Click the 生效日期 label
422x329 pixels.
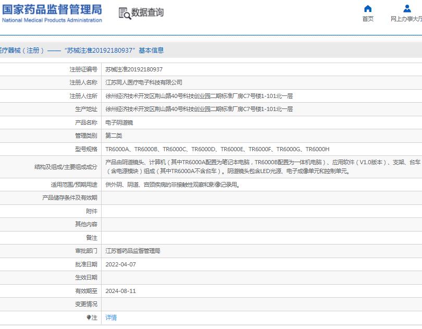[x=86, y=277]
